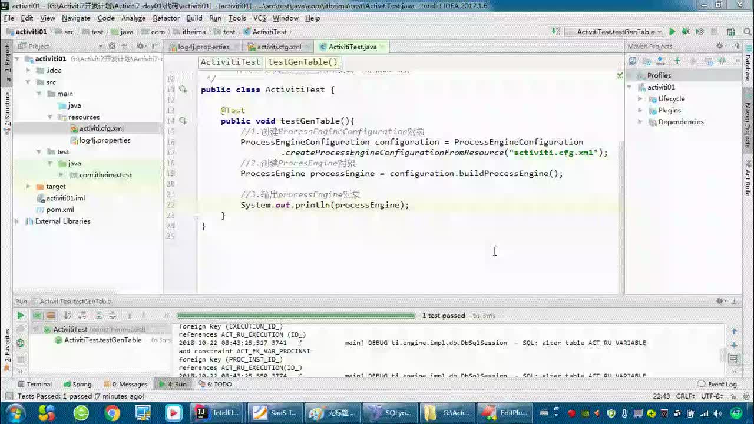The image size is (754, 424).
Task: Toggle show passed tests filter
Action: (x=37, y=316)
